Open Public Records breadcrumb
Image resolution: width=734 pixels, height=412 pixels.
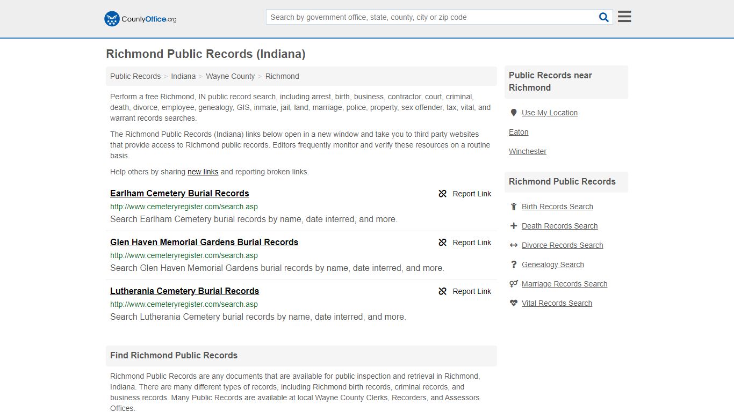pyautogui.click(x=135, y=76)
